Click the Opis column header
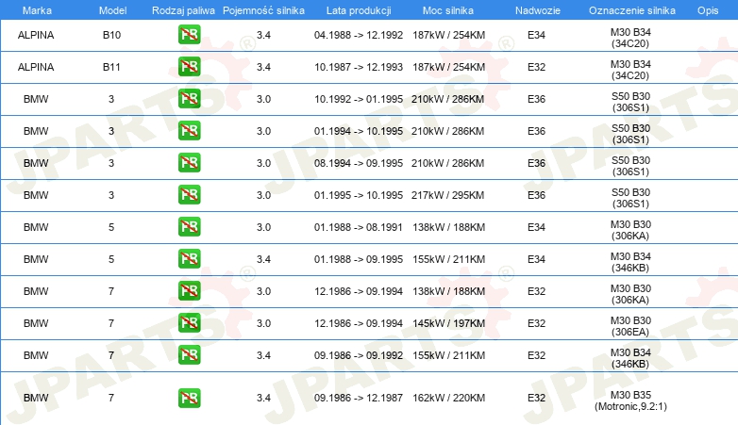The width and height of the screenshot is (738, 425). (x=708, y=10)
